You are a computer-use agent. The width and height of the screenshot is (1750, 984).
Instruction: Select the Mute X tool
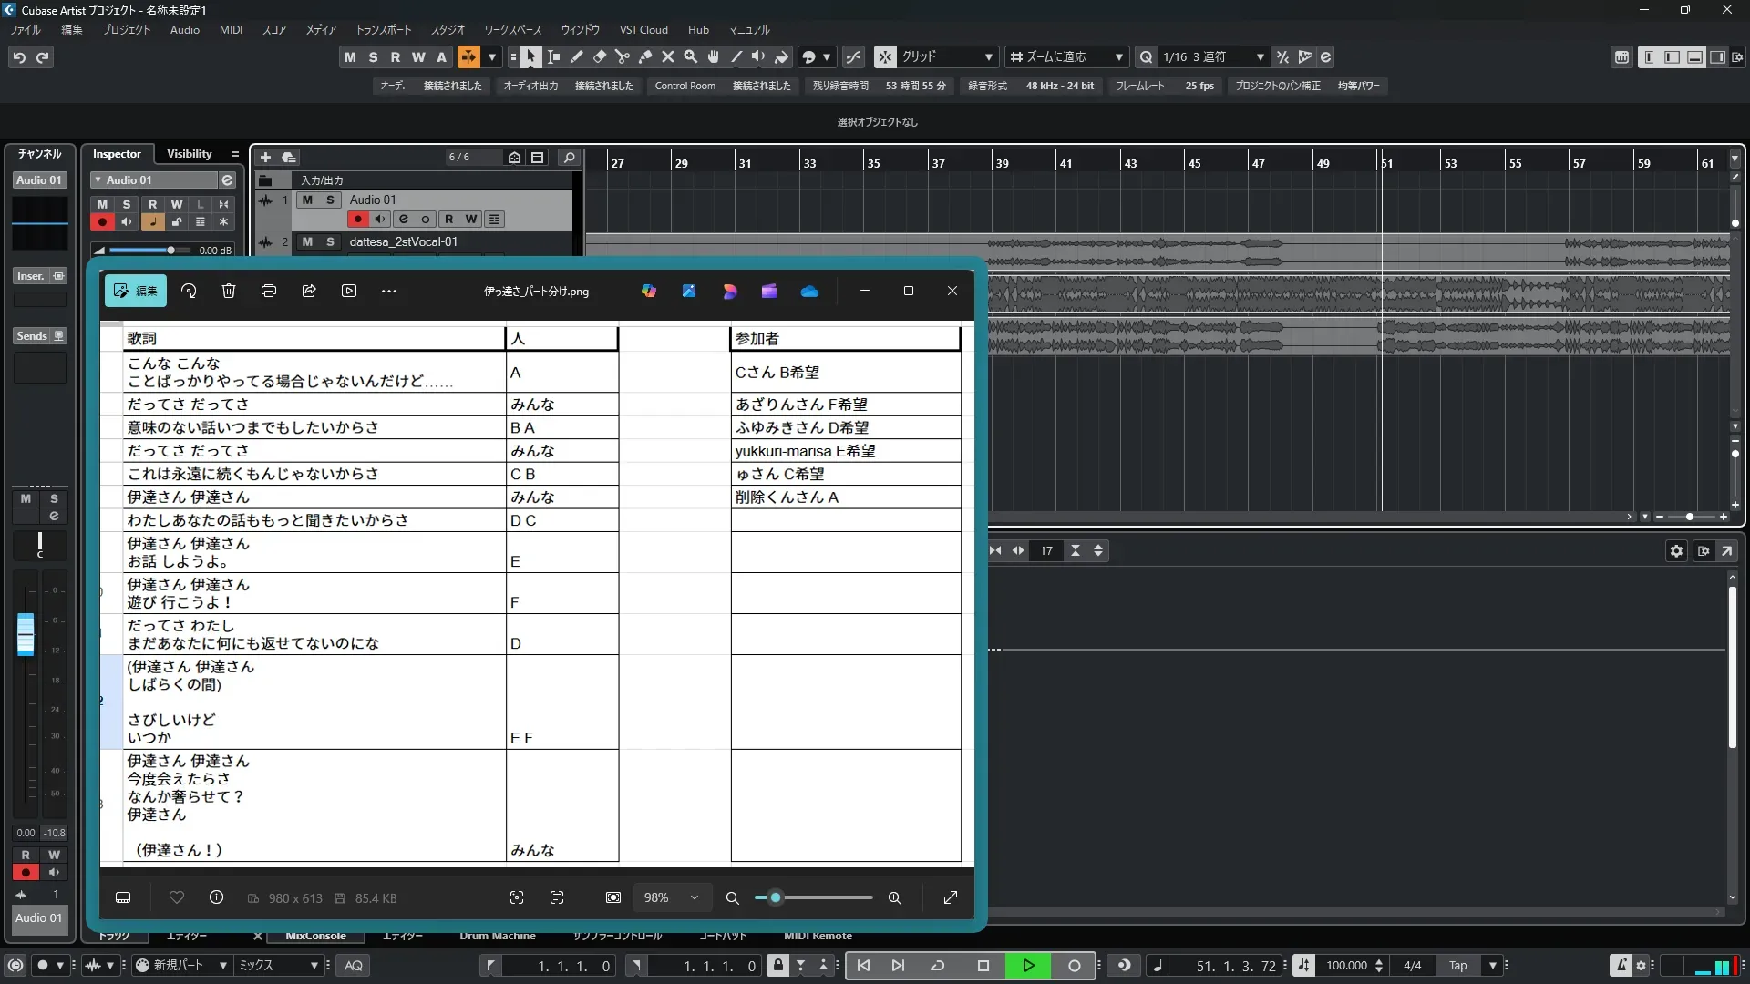(x=668, y=57)
